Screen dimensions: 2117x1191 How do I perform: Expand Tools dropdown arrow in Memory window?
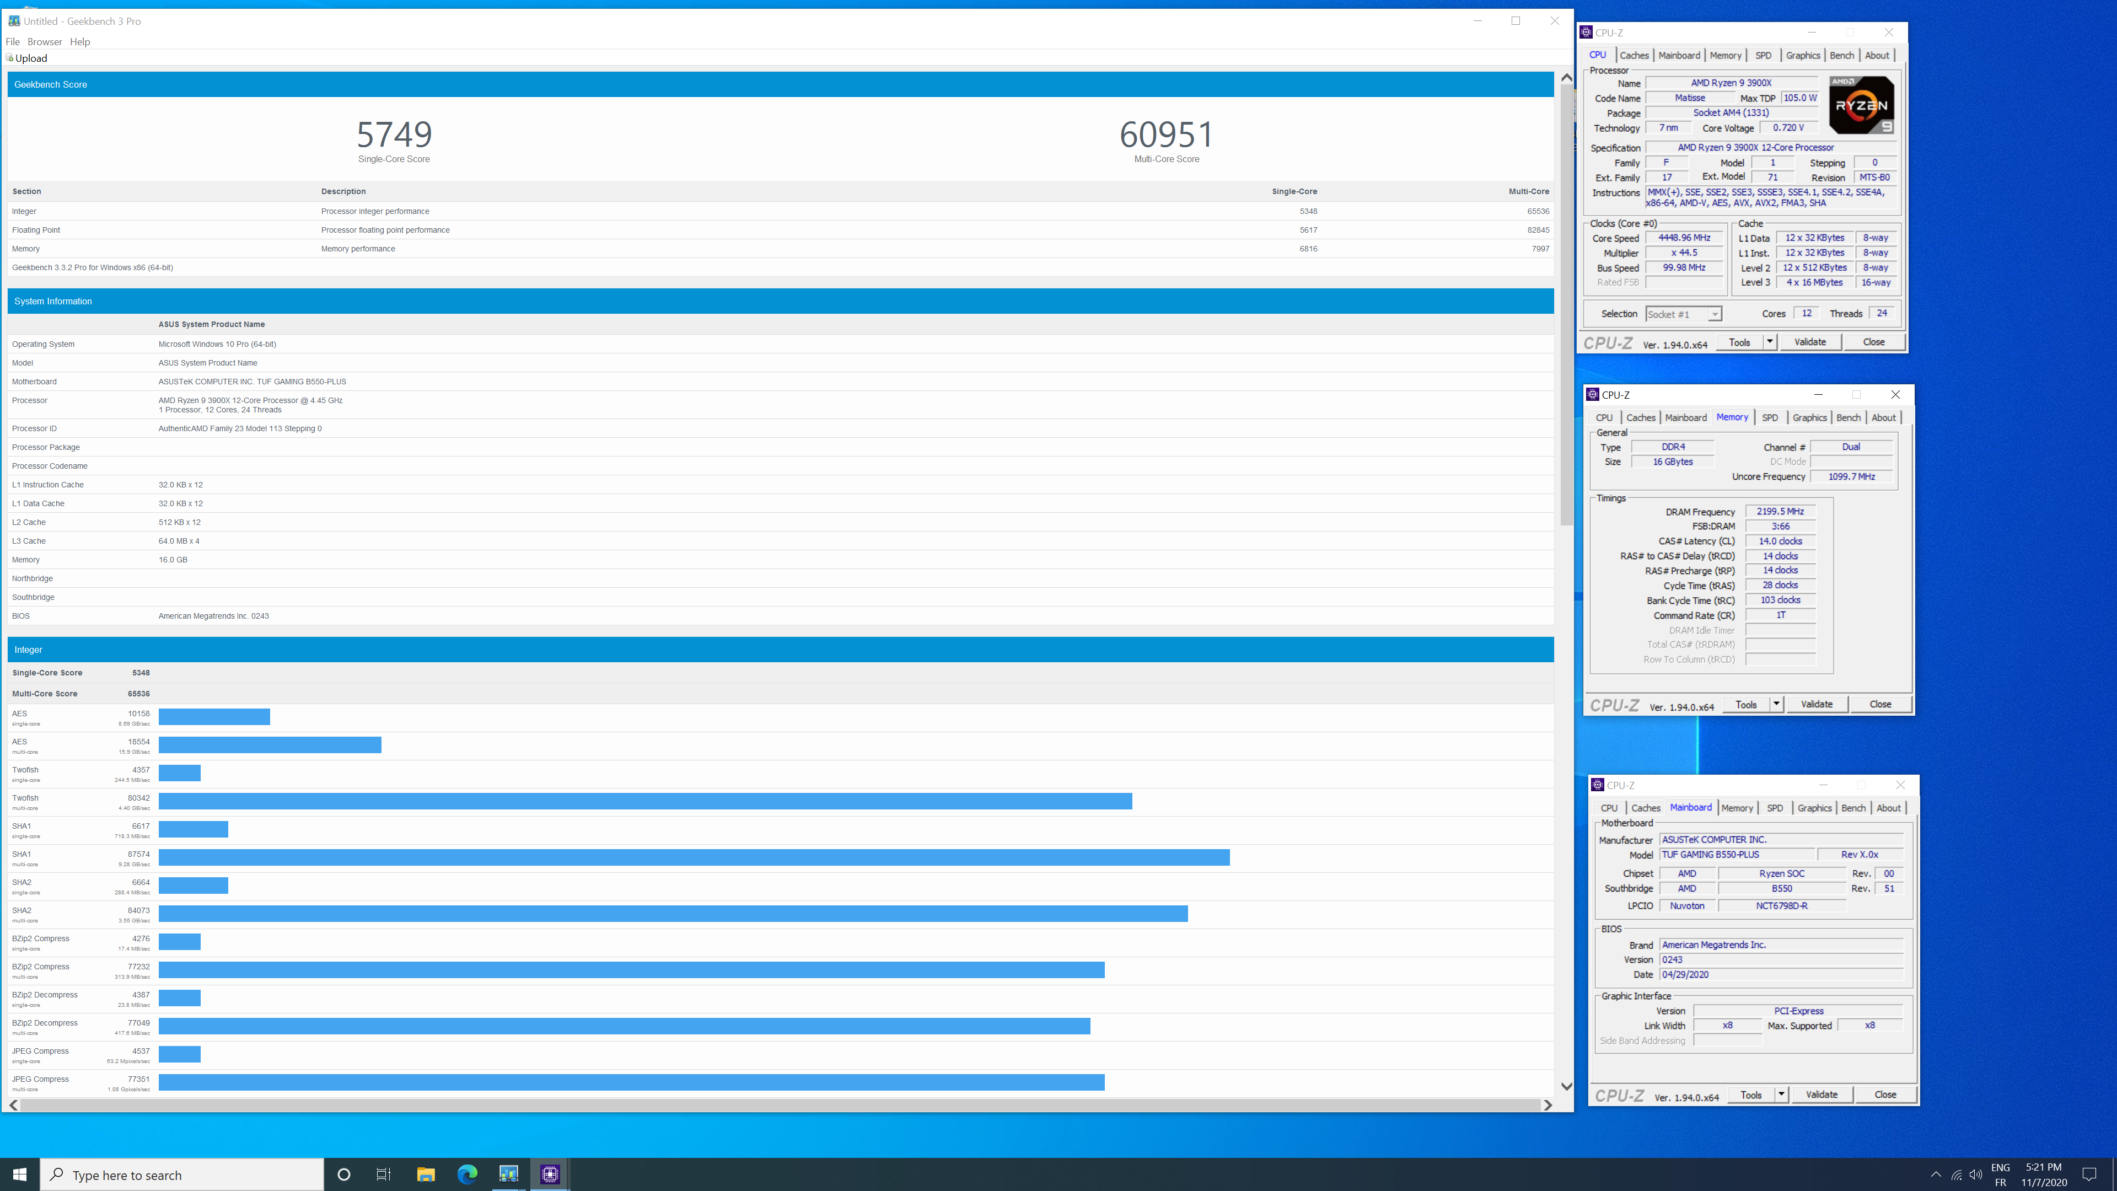point(1776,705)
